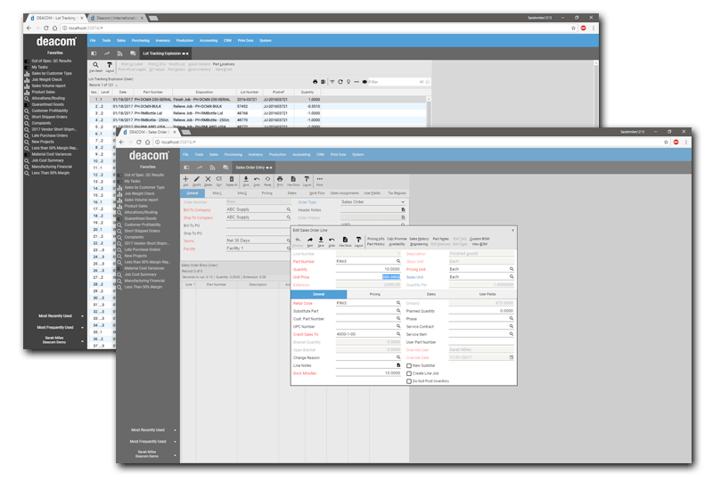
Task: Expand Sarah Miles user menu in Sales Order sidebar
Action: [x=175, y=454]
